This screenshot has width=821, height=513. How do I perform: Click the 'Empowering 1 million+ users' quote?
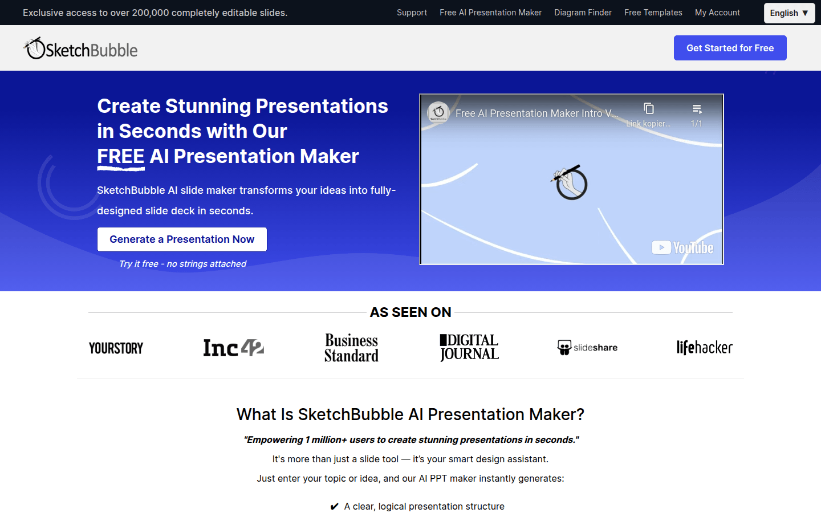click(411, 439)
